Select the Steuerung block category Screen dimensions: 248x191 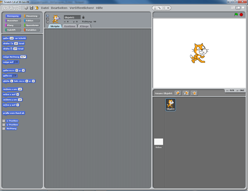tap(32, 16)
